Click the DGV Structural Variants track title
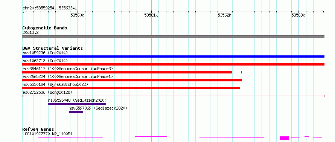 pyautogui.click(x=53, y=48)
